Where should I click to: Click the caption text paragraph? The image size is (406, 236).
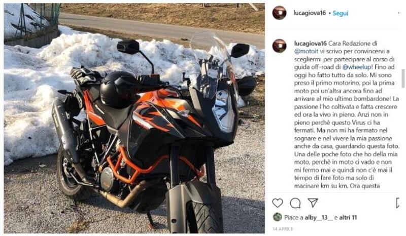pyautogui.click(x=347, y=114)
